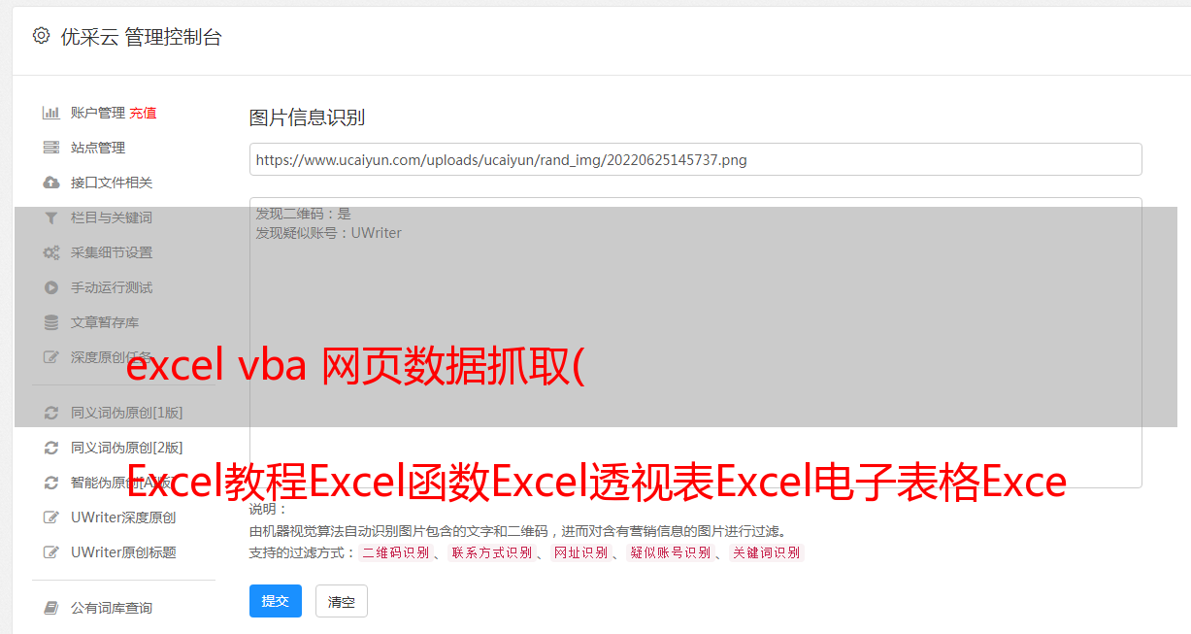Click the book icon for 公有词库查询
Viewport: 1191px width, 634px height.
pyautogui.click(x=51, y=608)
